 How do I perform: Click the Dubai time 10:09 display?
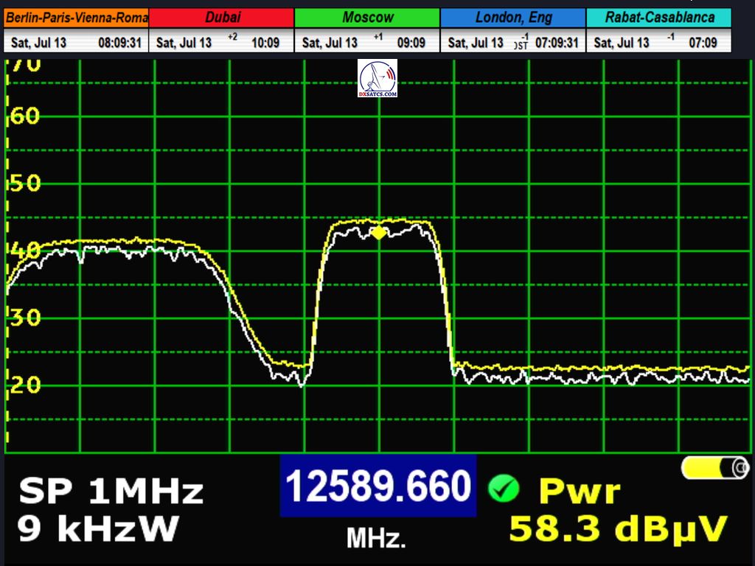[265, 43]
